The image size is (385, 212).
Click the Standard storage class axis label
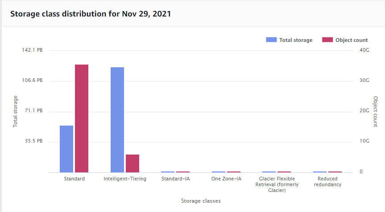click(74, 179)
